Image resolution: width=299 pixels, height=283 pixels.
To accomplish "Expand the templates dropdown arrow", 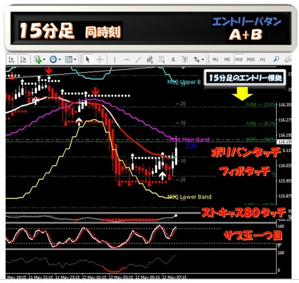I will point(75,60).
